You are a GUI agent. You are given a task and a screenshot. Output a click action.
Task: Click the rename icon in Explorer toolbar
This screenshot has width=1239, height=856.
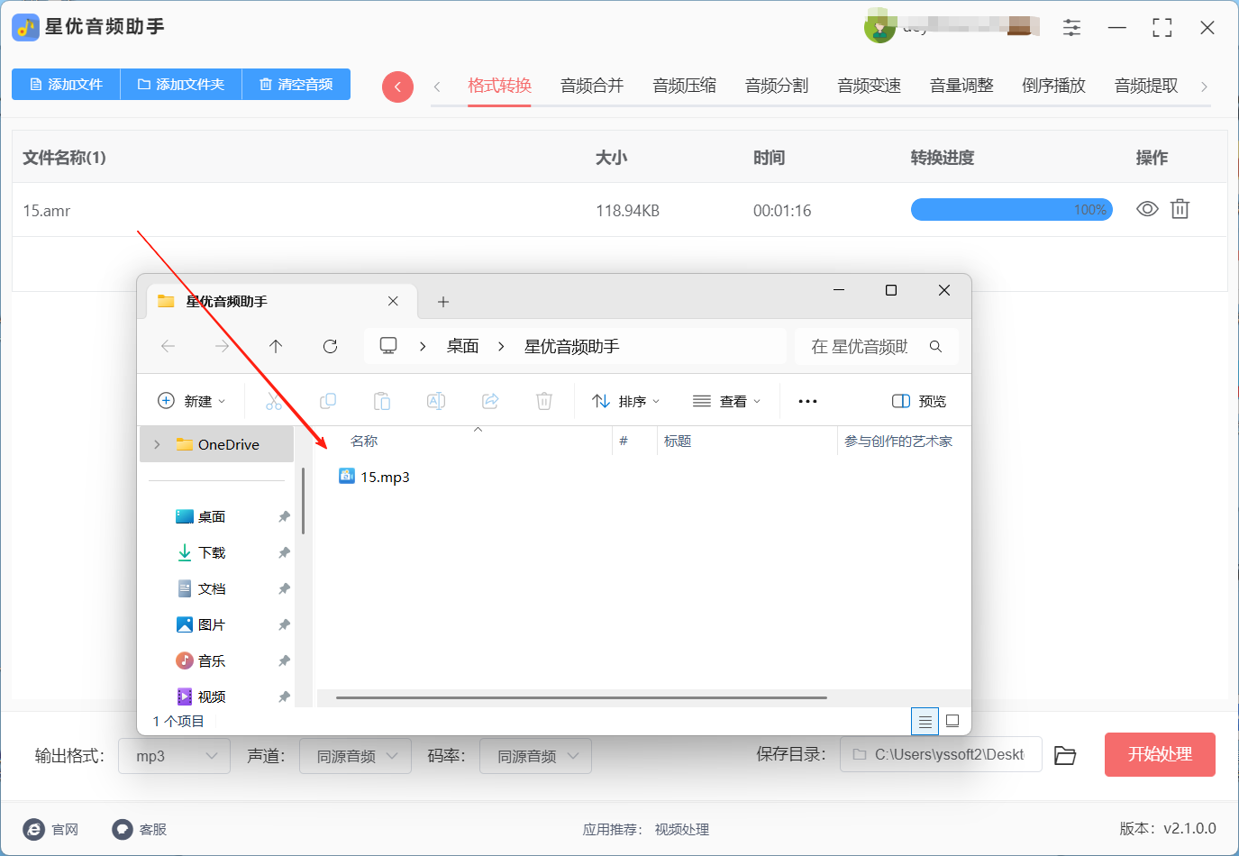[436, 401]
